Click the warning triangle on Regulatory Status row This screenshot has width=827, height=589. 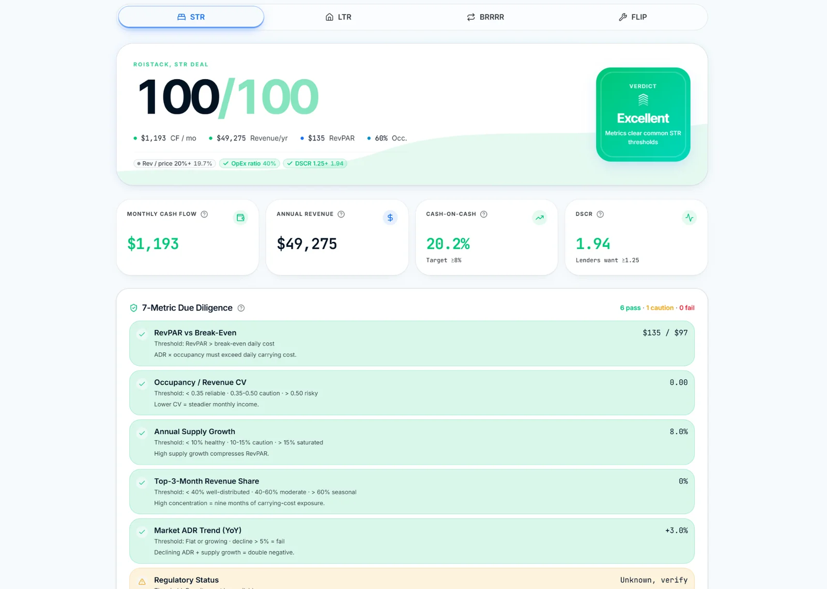(142, 582)
